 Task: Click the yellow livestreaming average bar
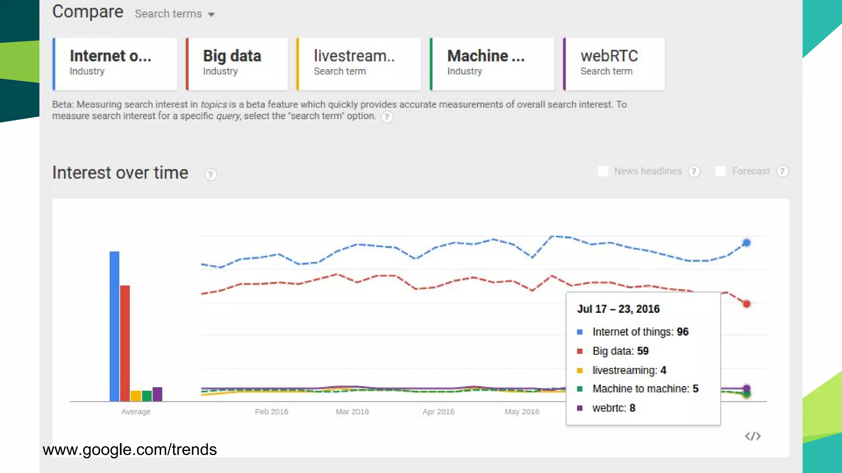tap(136, 396)
